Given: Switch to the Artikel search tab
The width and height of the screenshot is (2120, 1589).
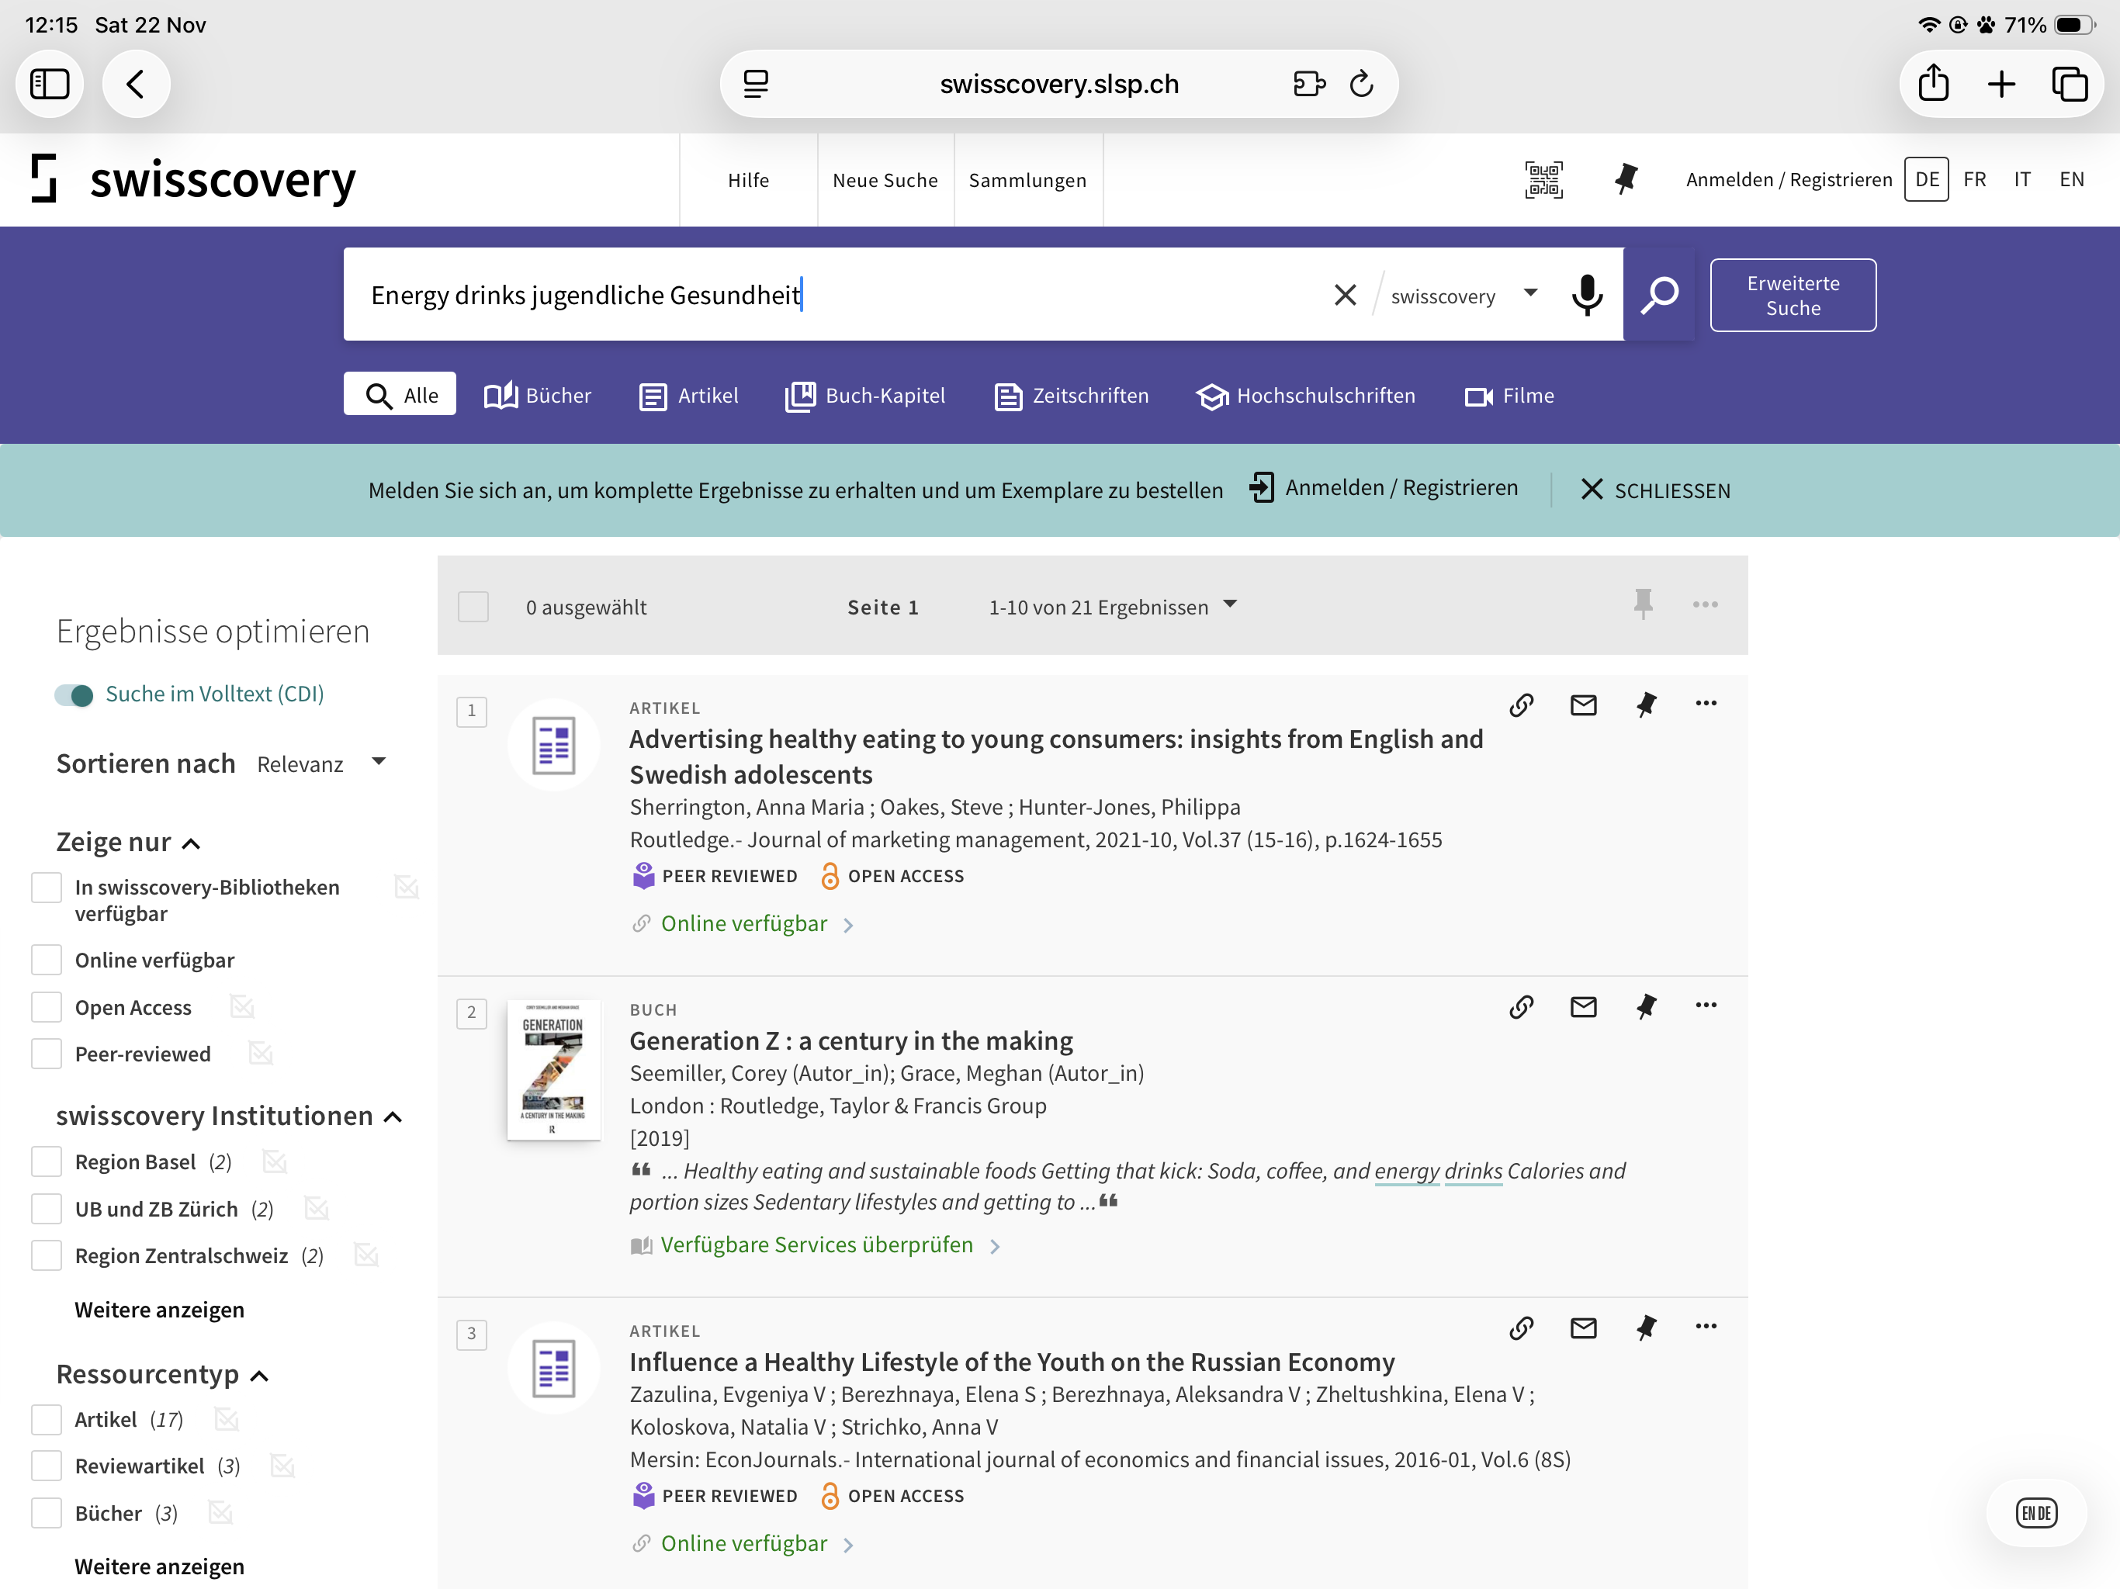Looking at the screenshot, I should tap(689, 396).
